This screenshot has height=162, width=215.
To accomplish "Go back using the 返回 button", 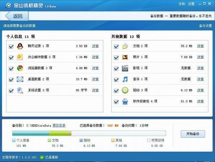I will [x=17, y=16].
